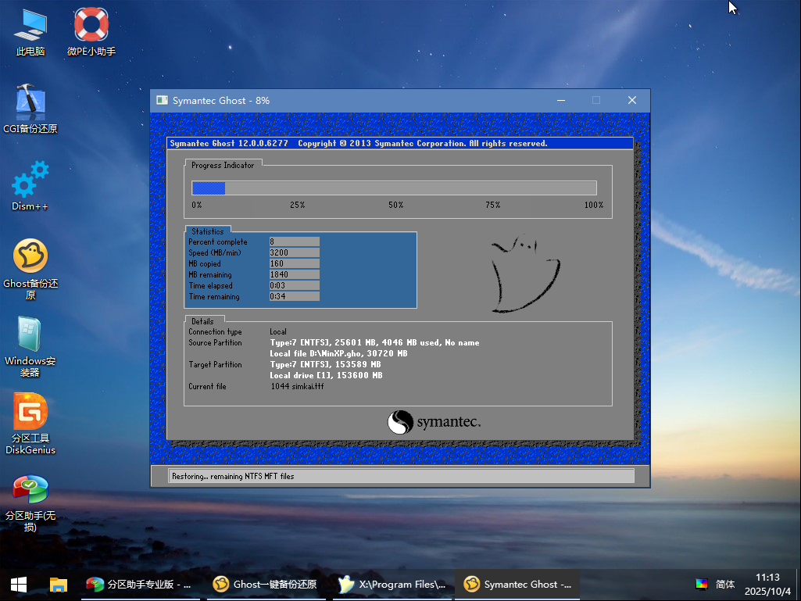Open the Windows Start button
The height and width of the screenshot is (601, 801).
coord(19,584)
